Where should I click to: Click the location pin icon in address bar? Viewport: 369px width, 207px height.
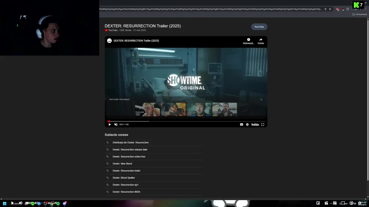point(325,9)
